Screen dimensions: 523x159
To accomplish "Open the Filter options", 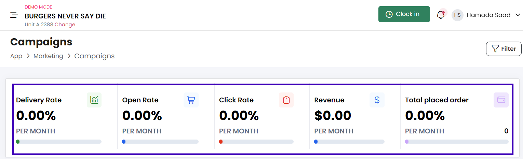I will pos(504,49).
